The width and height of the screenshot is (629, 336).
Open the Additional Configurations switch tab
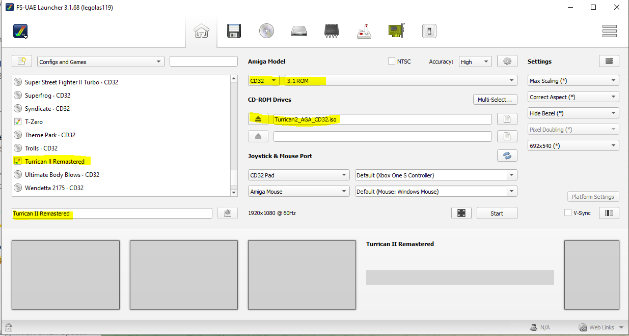pyautogui.click(x=429, y=32)
